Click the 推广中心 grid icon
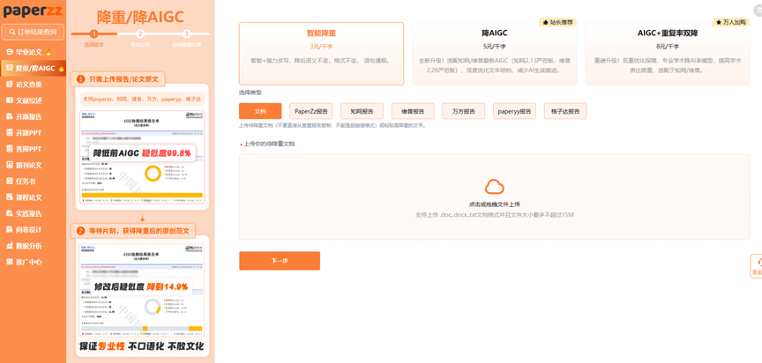Viewport: 762px width, 363px height. tap(9, 262)
